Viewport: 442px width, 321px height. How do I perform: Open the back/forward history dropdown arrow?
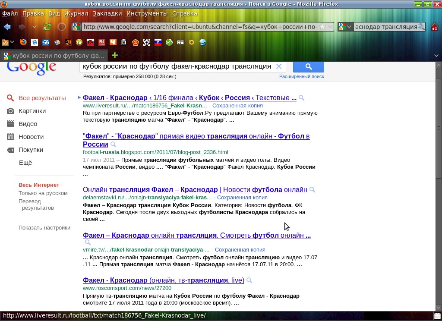35,27
